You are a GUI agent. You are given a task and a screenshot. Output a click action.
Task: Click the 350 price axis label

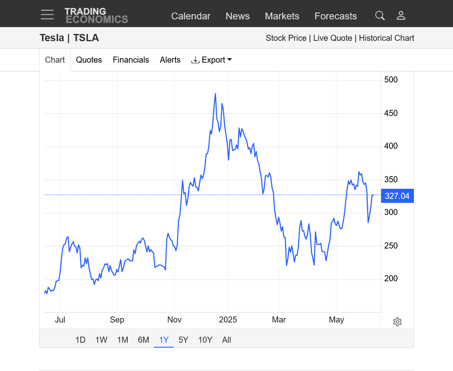(x=391, y=179)
